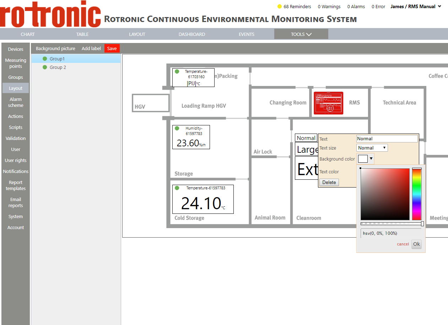This screenshot has height=325, width=448.
Task: Open Validation in the sidebar
Action: (16, 138)
